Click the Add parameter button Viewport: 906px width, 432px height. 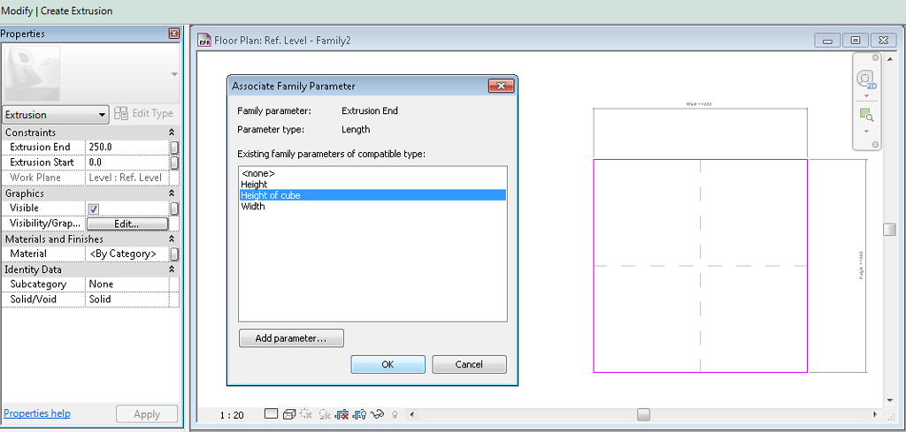tap(291, 338)
